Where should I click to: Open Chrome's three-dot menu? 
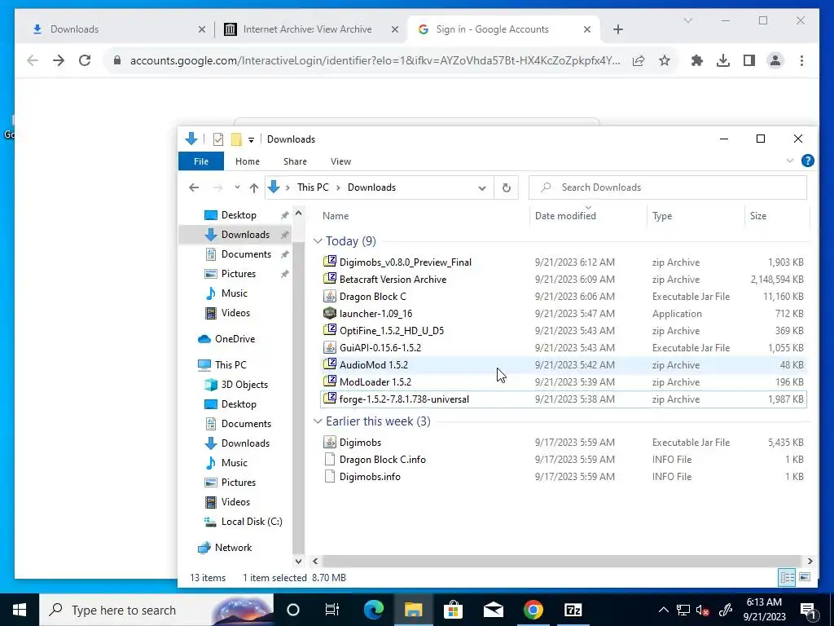801,60
